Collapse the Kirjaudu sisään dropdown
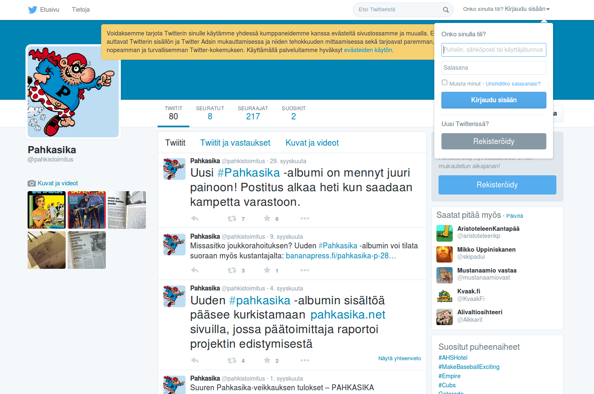Image resolution: width=594 pixels, height=394 pixels. 527,9
